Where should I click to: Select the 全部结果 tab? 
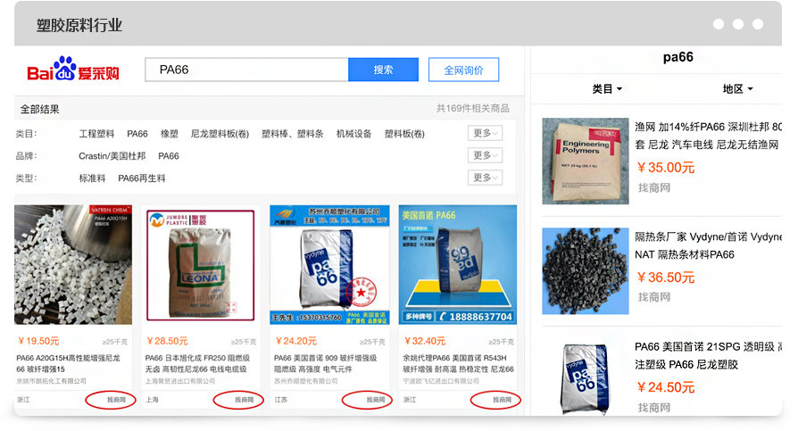point(40,110)
